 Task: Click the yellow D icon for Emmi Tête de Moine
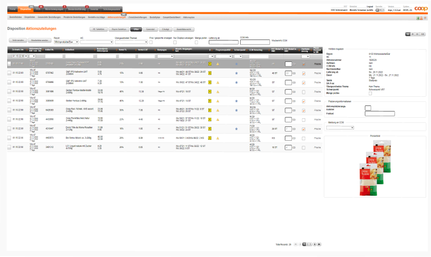point(210,128)
